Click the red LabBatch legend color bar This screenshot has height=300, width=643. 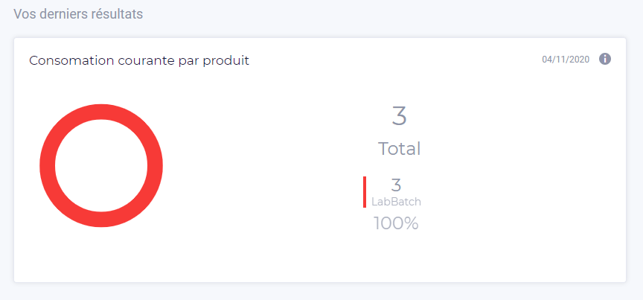point(365,192)
